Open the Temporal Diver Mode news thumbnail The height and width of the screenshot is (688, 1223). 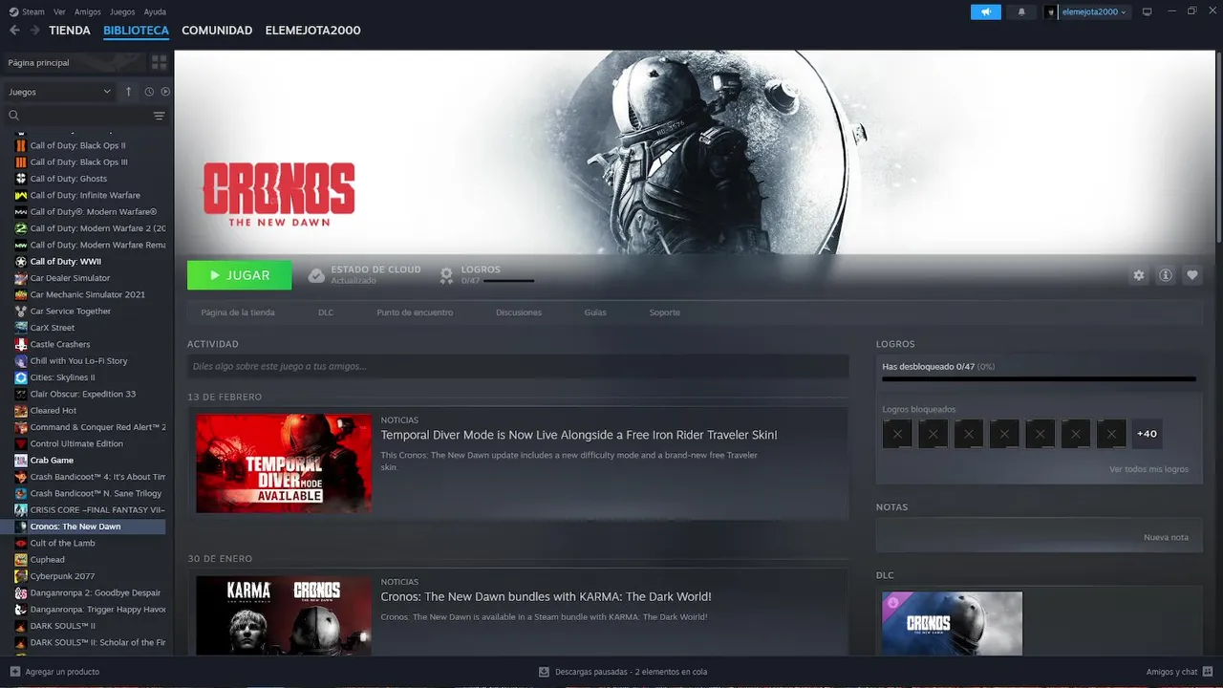click(284, 463)
